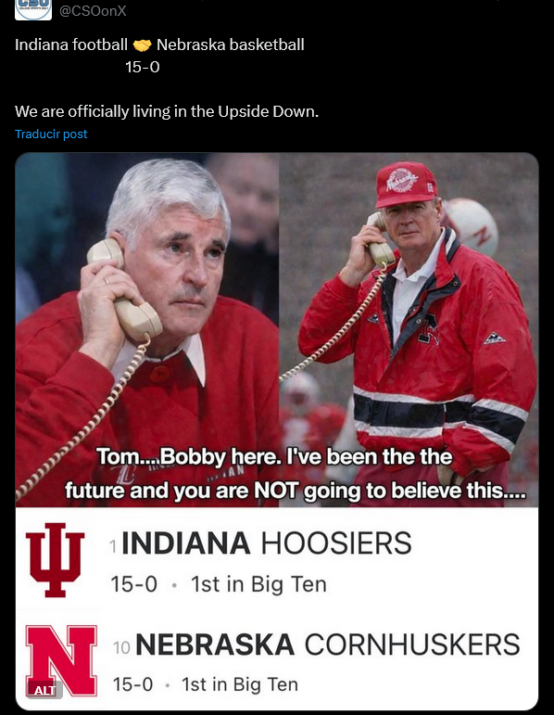Click the NEBRASKA CORNHUSKERS team name
The height and width of the screenshot is (715, 554).
pos(328,645)
